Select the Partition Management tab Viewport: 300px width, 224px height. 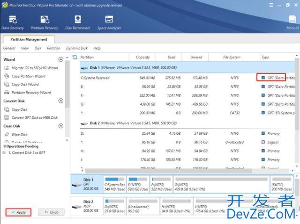pos(29,39)
